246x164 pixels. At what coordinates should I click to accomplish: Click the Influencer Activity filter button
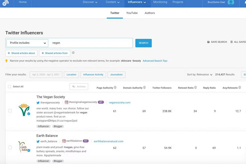93,75
